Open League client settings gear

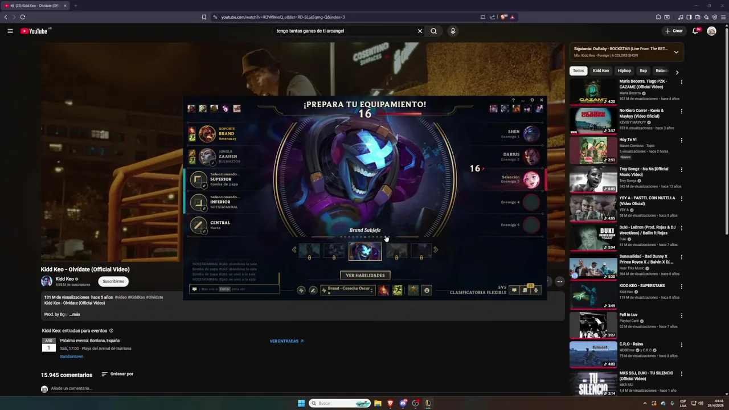click(x=532, y=100)
